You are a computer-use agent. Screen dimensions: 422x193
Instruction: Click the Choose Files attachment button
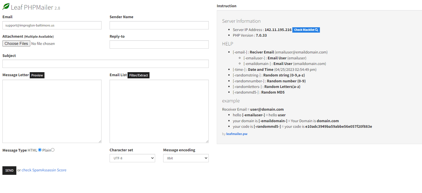(16, 44)
